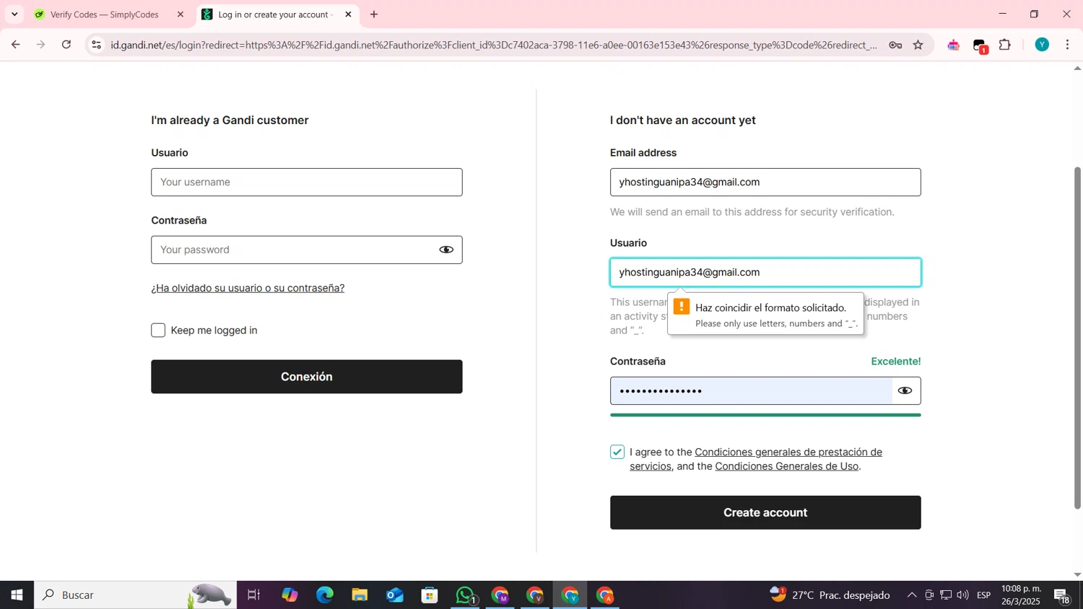Image resolution: width=1083 pixels, height=609 pixels.
Task: Click the browser forward arrow
Action: pyautogui.click(x=41, y=45)
